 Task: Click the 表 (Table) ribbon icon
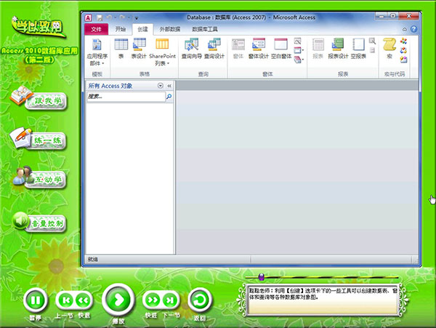(121, 49)
